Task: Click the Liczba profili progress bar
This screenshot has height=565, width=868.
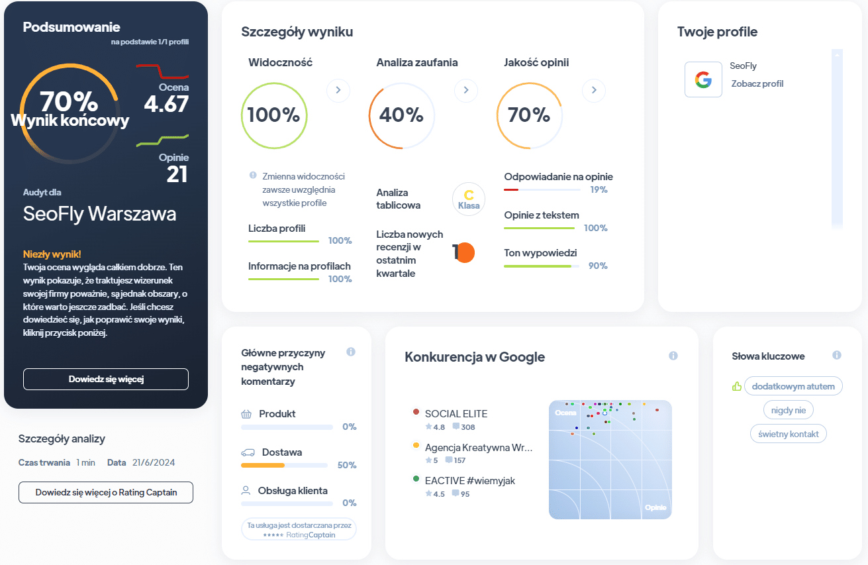Action: click(283, 242)
